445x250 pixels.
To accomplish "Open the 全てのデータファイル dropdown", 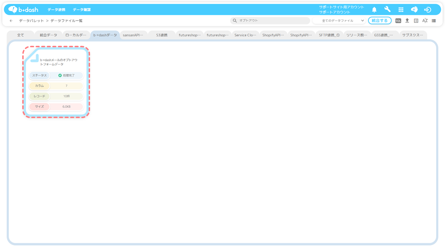I will 339,21.
